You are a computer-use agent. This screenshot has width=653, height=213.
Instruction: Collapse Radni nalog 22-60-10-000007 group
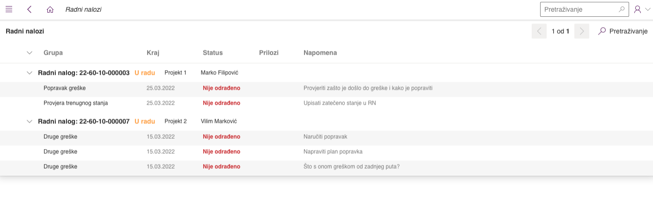[x=30, y=121]
